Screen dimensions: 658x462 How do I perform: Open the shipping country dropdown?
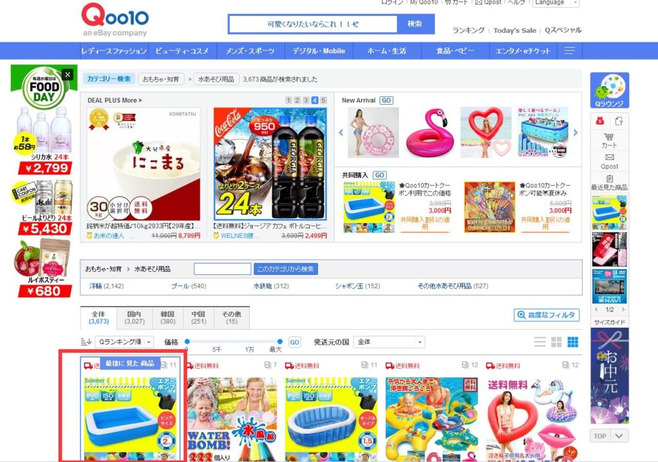point(389,342)
